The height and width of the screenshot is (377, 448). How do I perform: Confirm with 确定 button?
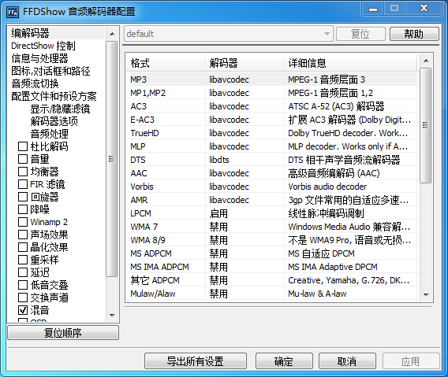pos(284,361)
